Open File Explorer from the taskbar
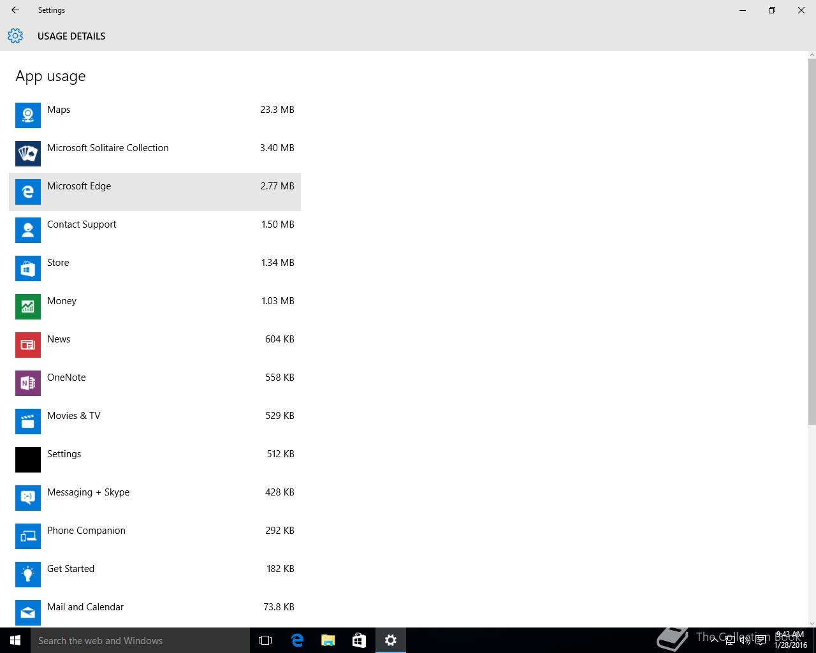 (328, 640)
